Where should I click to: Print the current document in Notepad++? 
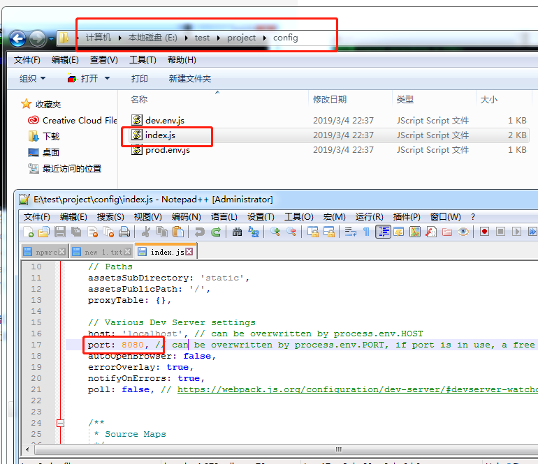(124, 232)
